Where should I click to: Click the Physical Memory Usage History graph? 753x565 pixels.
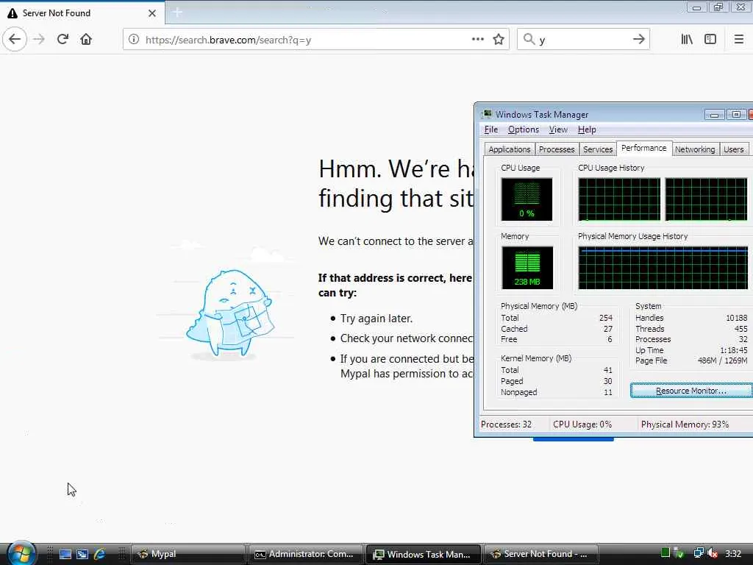pos(663,268)
